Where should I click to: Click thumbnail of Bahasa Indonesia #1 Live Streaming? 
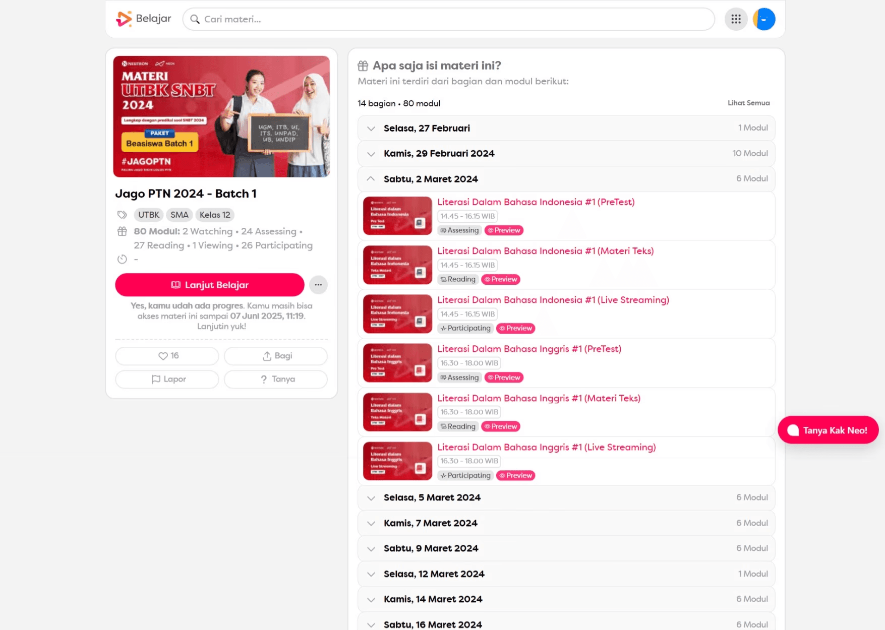397,314
